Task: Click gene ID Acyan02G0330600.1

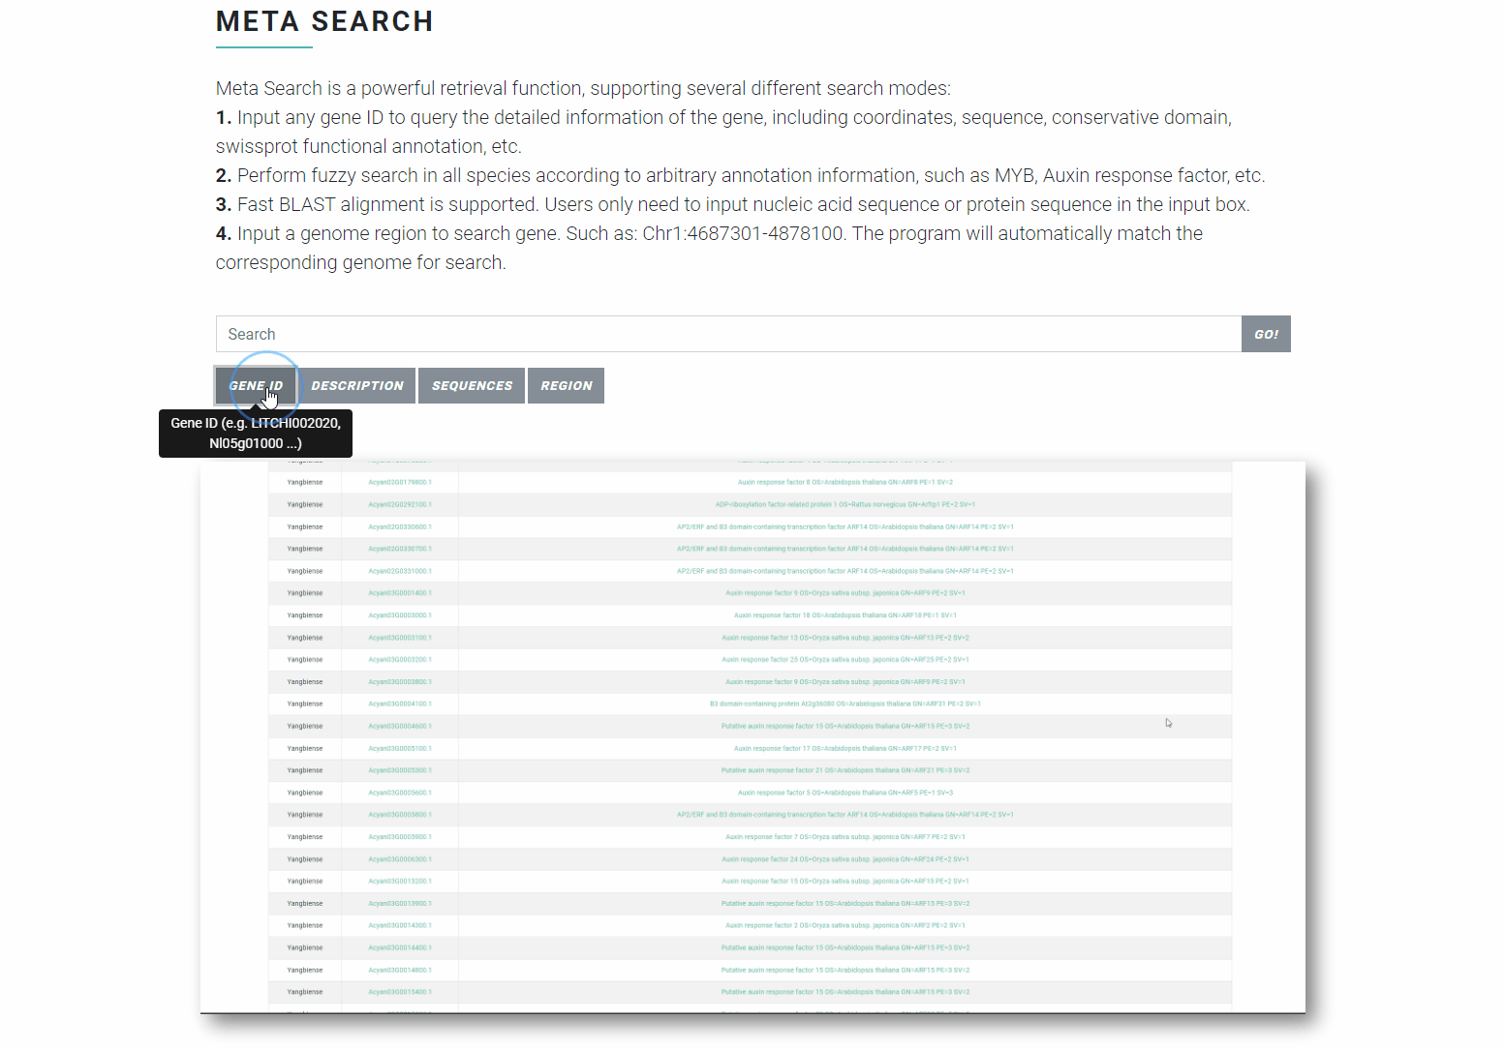Action: tap(400, 526)
